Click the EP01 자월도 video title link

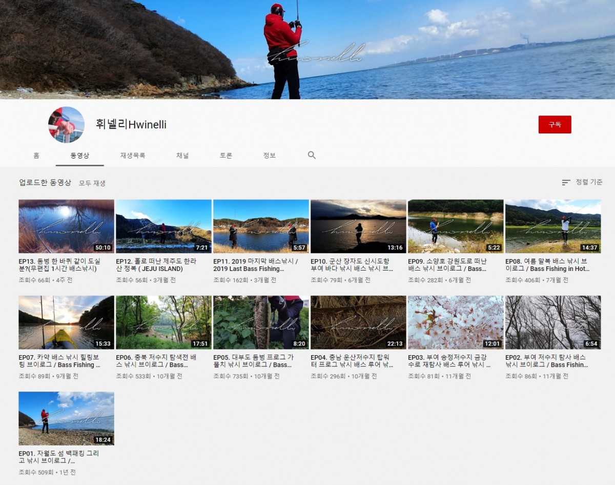pos(59,457)
